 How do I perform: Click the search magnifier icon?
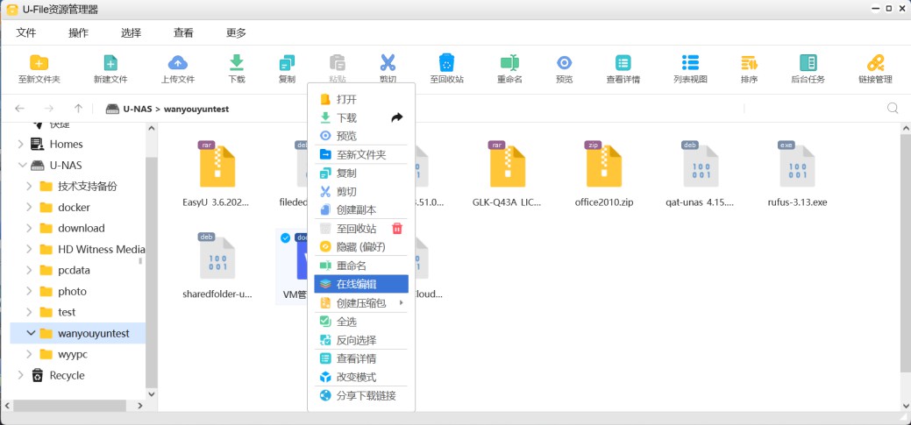tap(893, 109)
